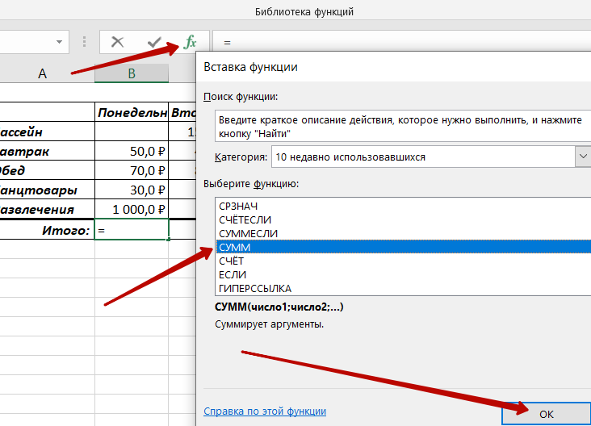
Task: Select column A header
Action: 42,73
